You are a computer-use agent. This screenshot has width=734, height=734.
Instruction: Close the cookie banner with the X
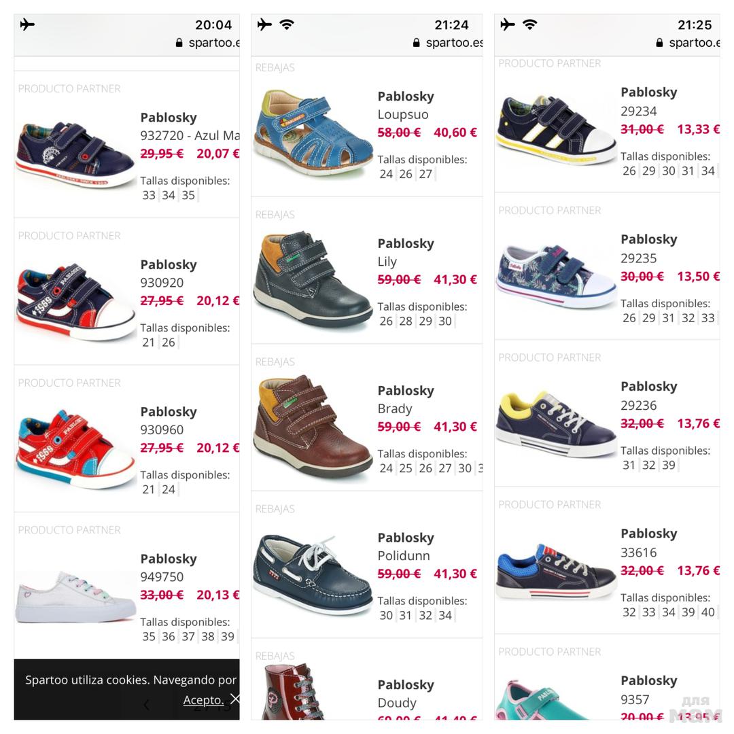coord(234,699)
